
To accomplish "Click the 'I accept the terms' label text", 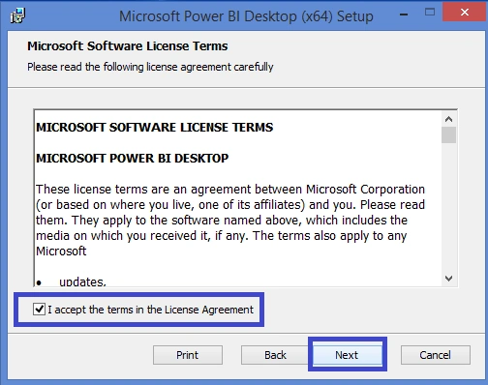I will click(150, 310).
